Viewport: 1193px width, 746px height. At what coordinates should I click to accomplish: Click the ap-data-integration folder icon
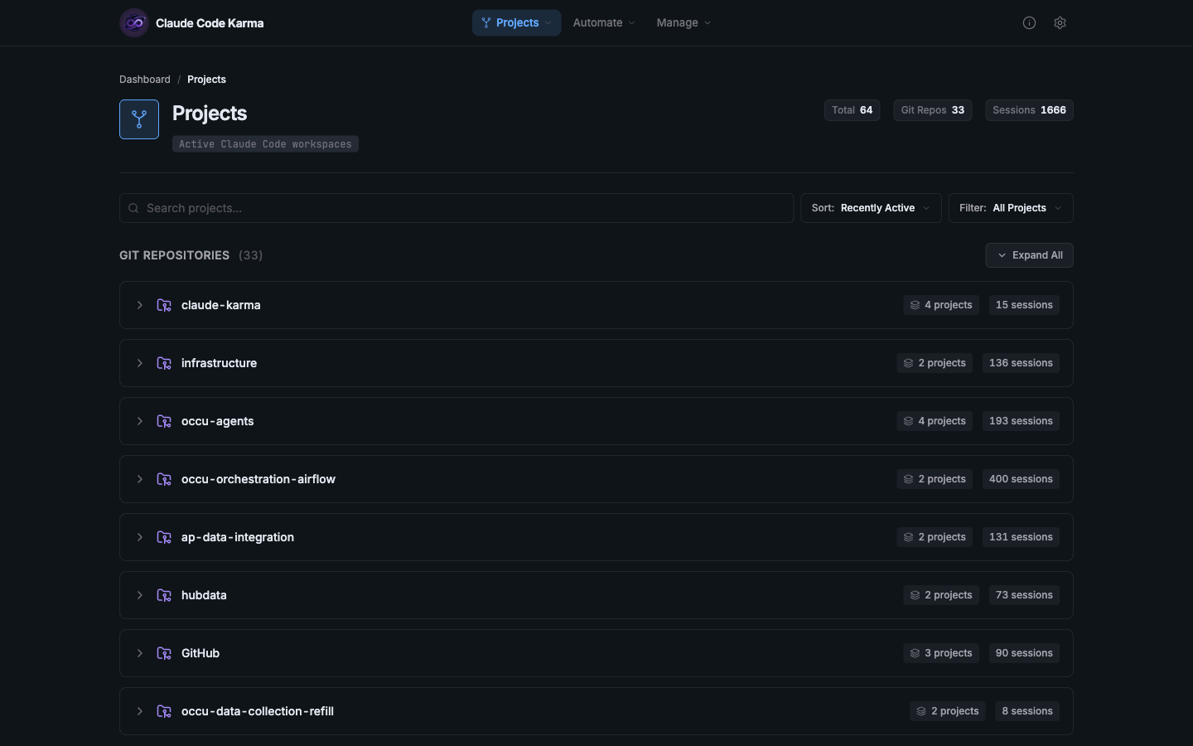(x=164, y=537)
